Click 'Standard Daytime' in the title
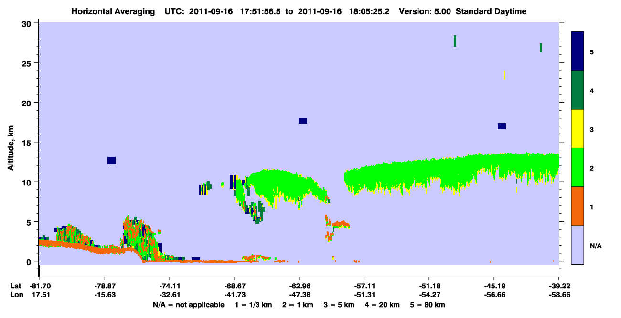This screenshot has width=621, height=318. click(x=491, y=11)
